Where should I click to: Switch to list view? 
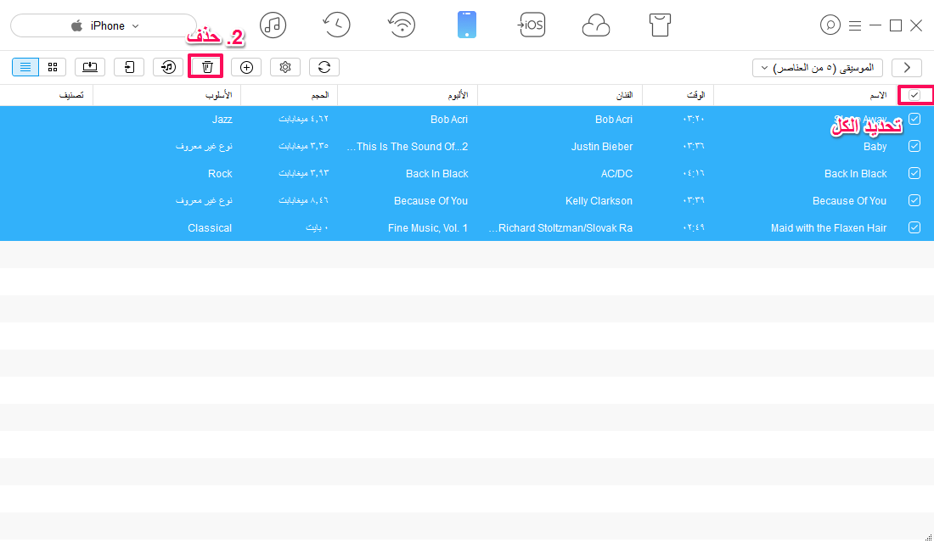coord(25,67)
